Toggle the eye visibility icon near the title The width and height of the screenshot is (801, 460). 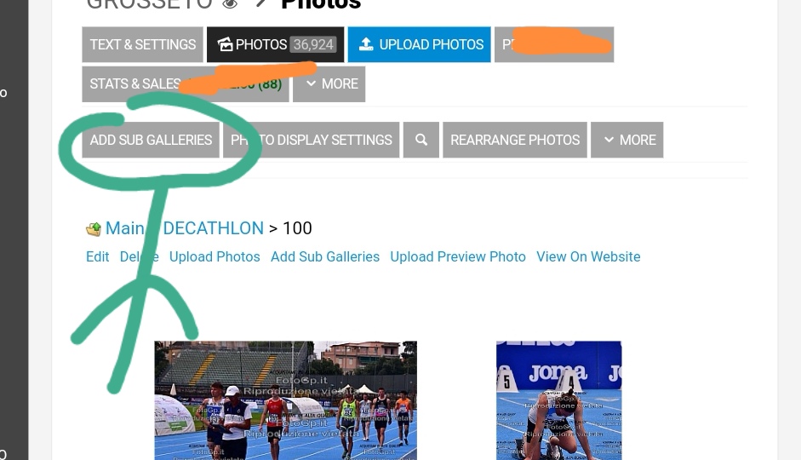click(231, 4)
